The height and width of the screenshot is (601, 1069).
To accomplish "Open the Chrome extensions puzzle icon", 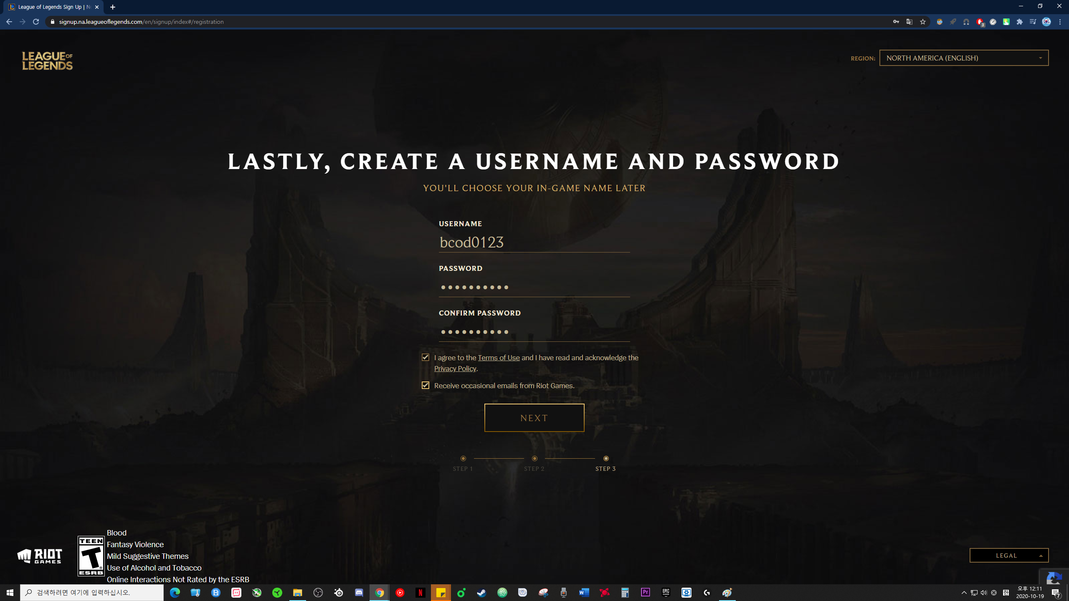I will [1020, 22].
